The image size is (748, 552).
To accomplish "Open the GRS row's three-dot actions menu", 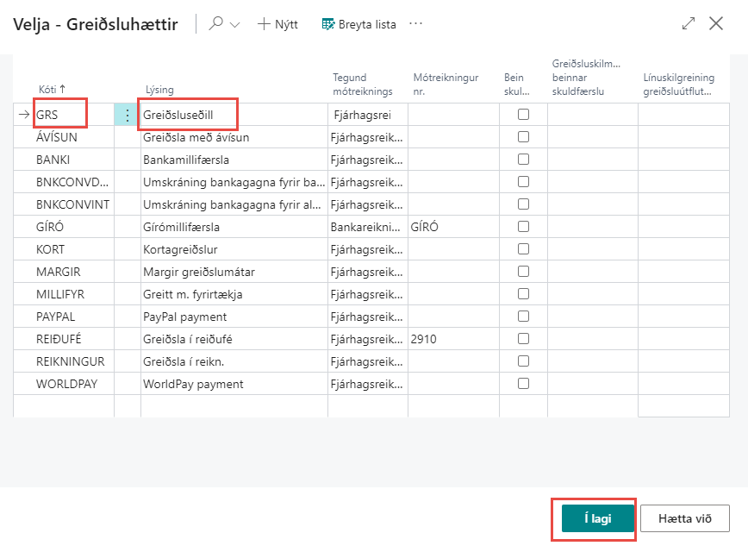I will click(128, 114).
